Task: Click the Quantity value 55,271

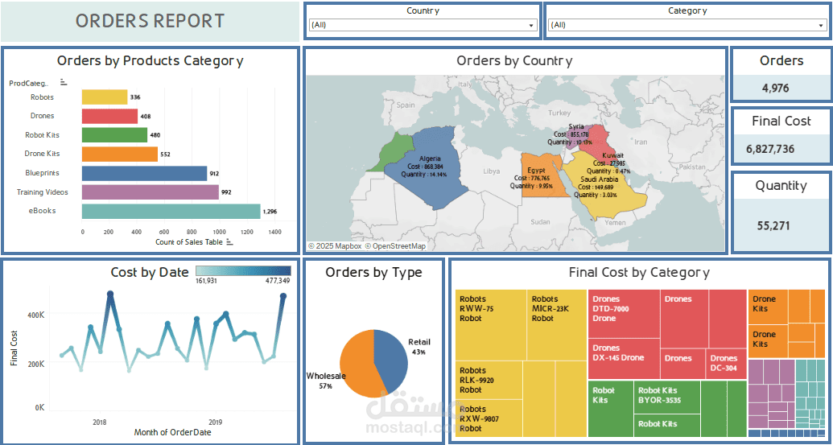Action: [x=773, y=225]
